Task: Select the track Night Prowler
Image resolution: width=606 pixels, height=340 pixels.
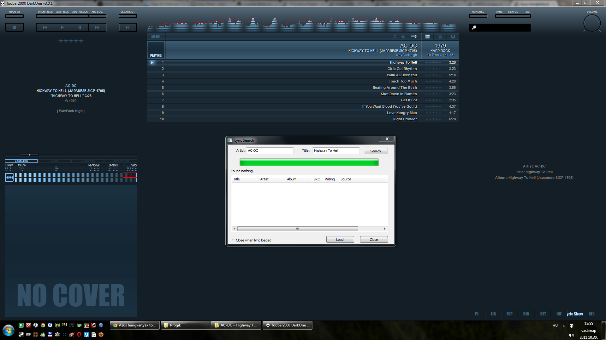Action: [x=303, y=119]
